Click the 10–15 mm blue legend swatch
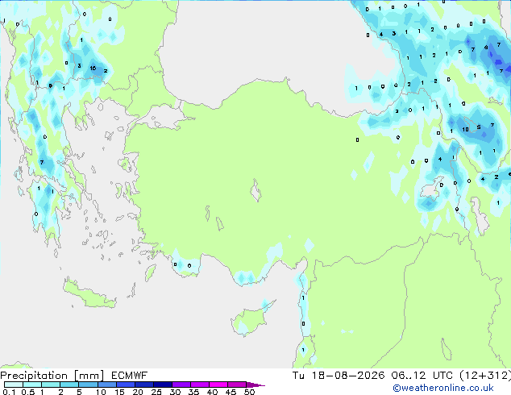The image size is (511, 395). coord(107,385)
